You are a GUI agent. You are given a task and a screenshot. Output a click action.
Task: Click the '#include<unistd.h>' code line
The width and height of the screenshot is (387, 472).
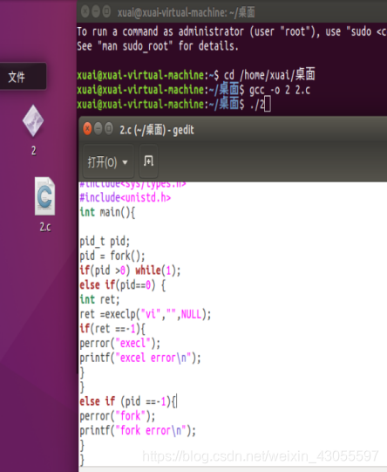tap(126, 198)
